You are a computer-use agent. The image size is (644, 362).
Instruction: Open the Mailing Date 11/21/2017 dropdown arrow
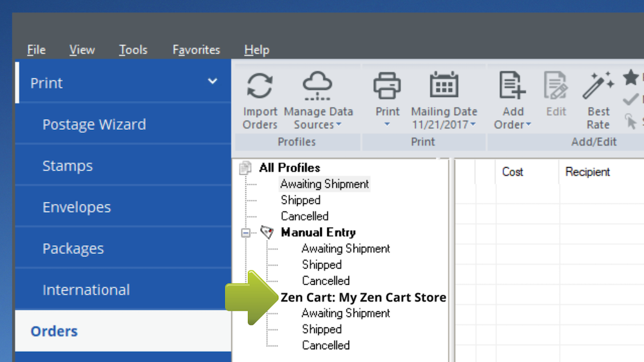473,124
